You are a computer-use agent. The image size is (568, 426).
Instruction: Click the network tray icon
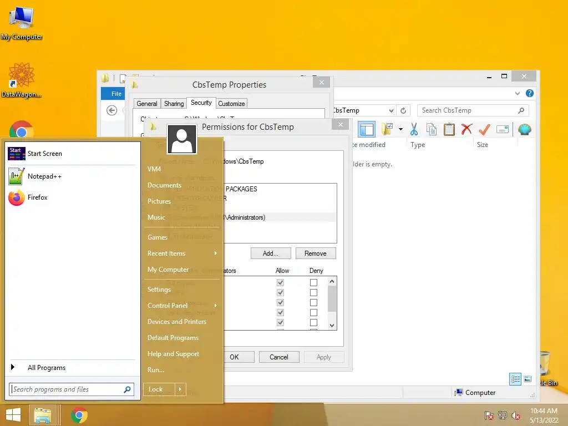[502, 415]
